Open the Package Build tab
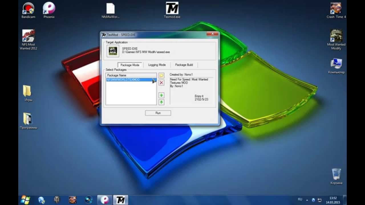365x205 pixels. [184, 65]
